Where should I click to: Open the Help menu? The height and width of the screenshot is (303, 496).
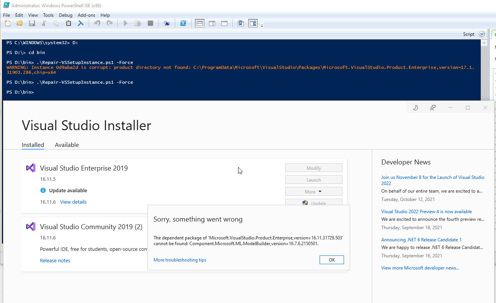[x=105, y=15]
